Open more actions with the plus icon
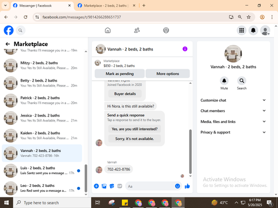The height and width of the screenshot is (208, 278). coord(96,186)
